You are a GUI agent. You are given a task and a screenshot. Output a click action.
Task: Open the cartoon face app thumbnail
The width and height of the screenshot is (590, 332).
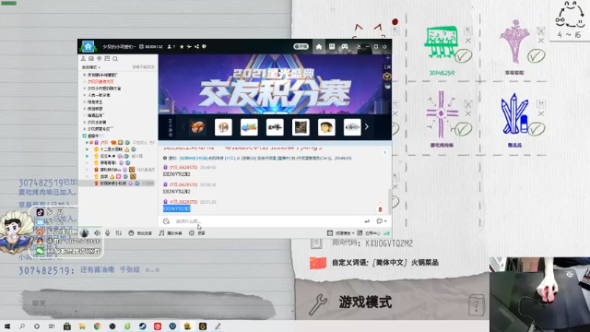point(326,127)
